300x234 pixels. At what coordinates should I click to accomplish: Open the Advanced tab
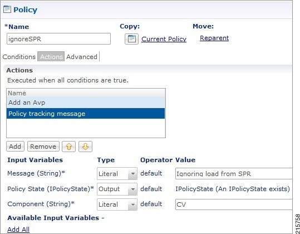[x=82, y=57]
